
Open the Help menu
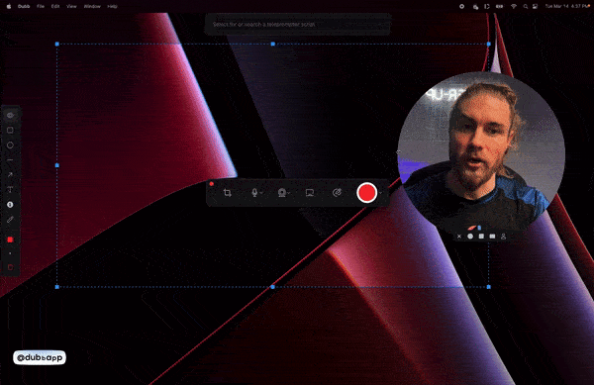tap(112, 6)
